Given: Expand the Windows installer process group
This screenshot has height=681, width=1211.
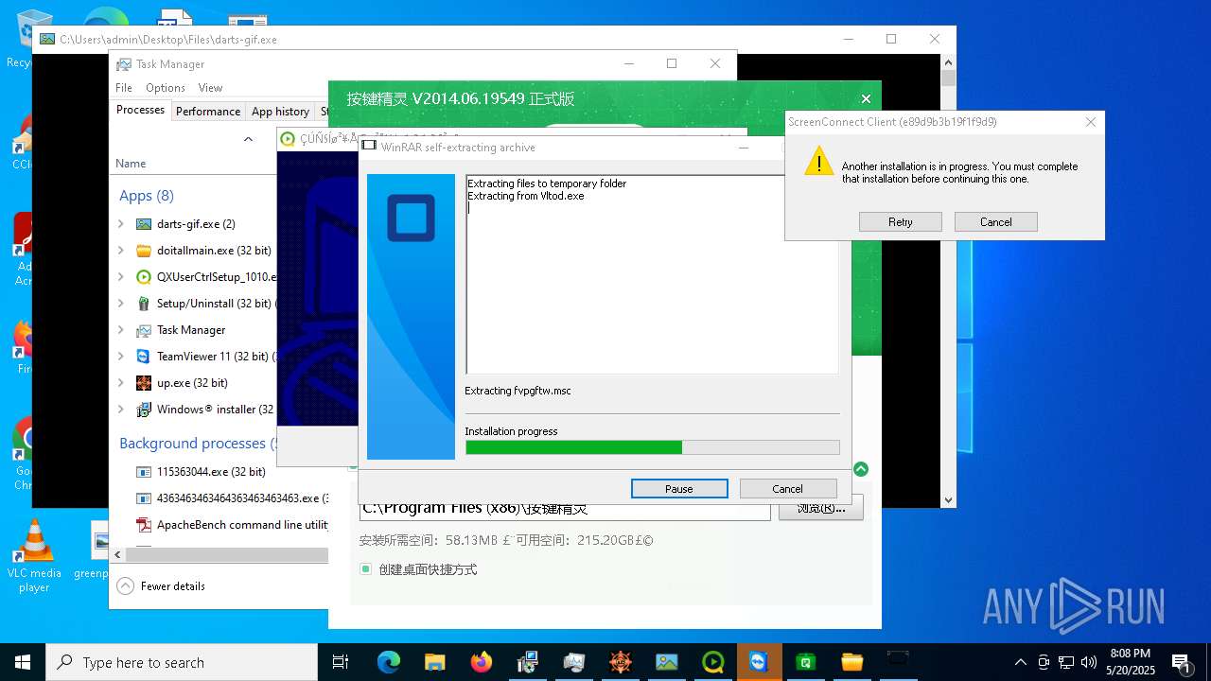Looking at the screenshot, I should [121, 410].
